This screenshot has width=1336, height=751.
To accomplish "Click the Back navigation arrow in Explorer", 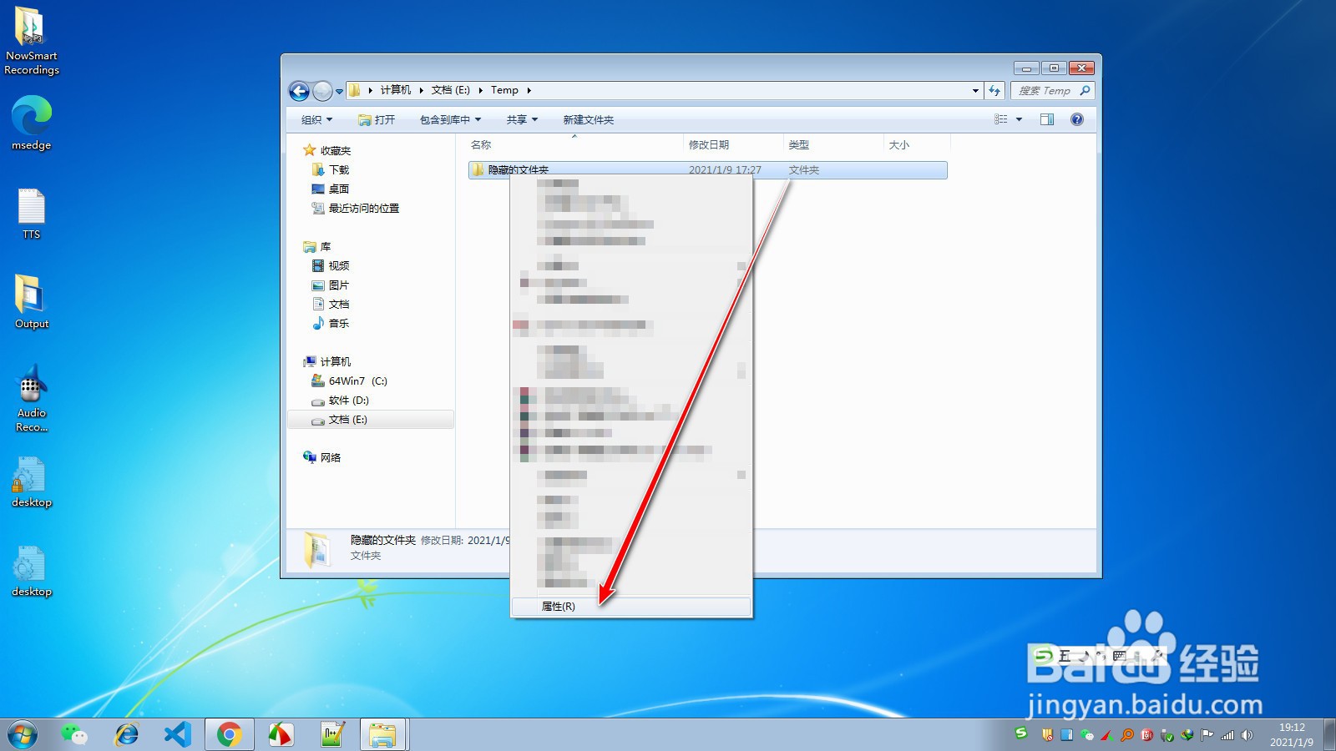I will pos(299,91).
